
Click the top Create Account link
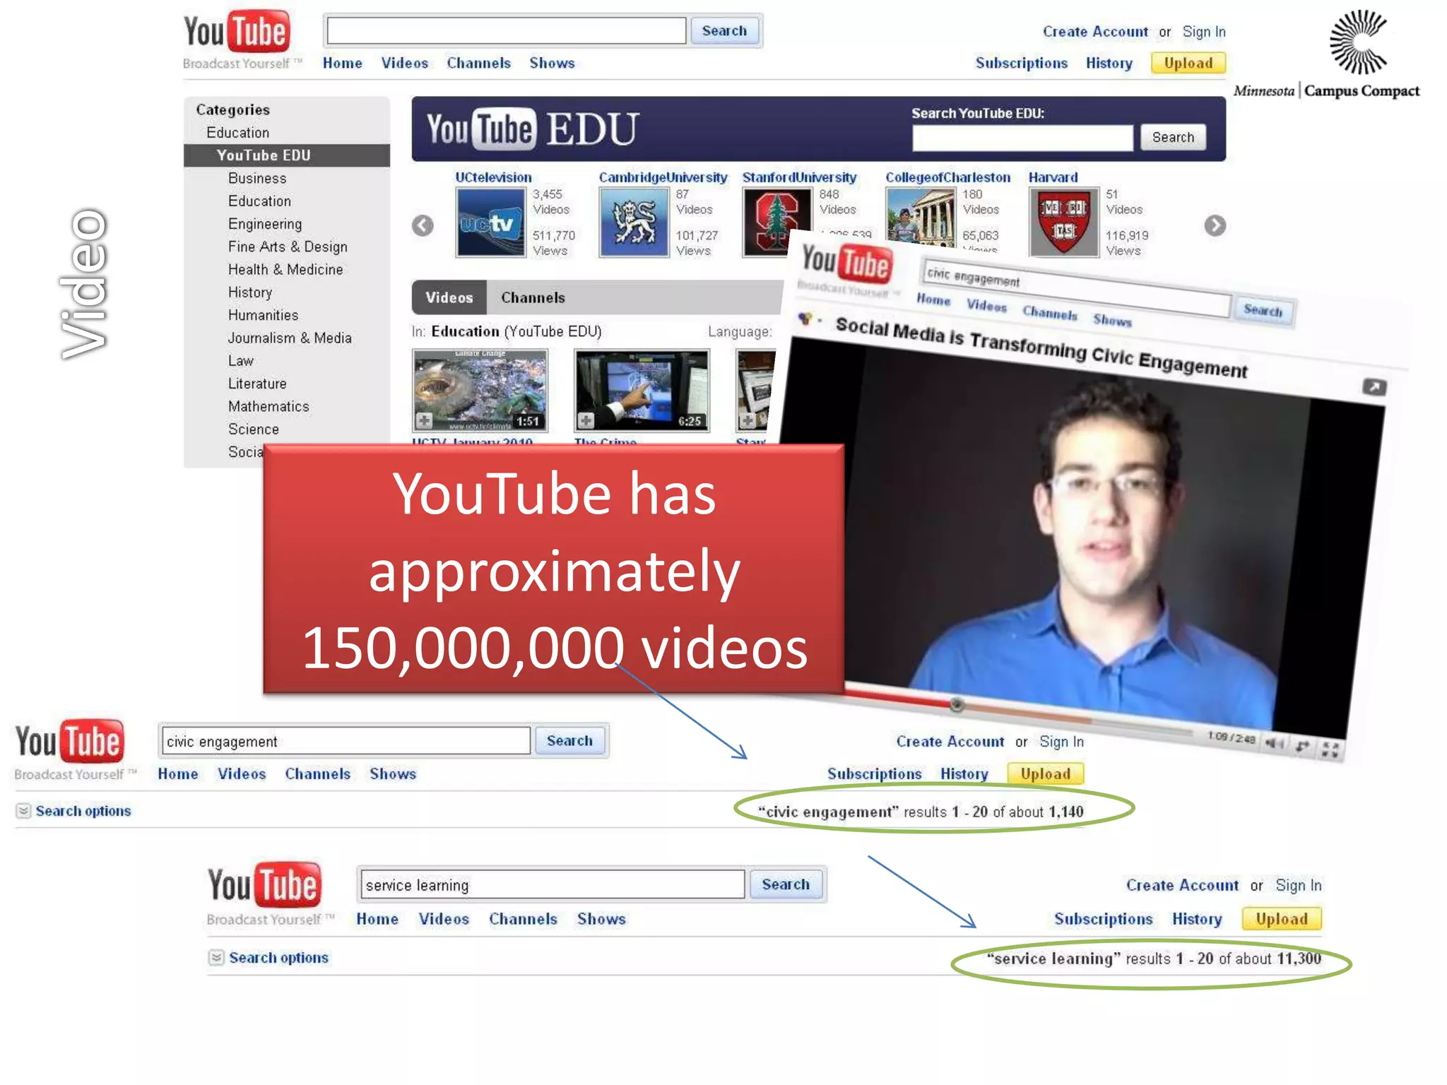click(1095, 32)
